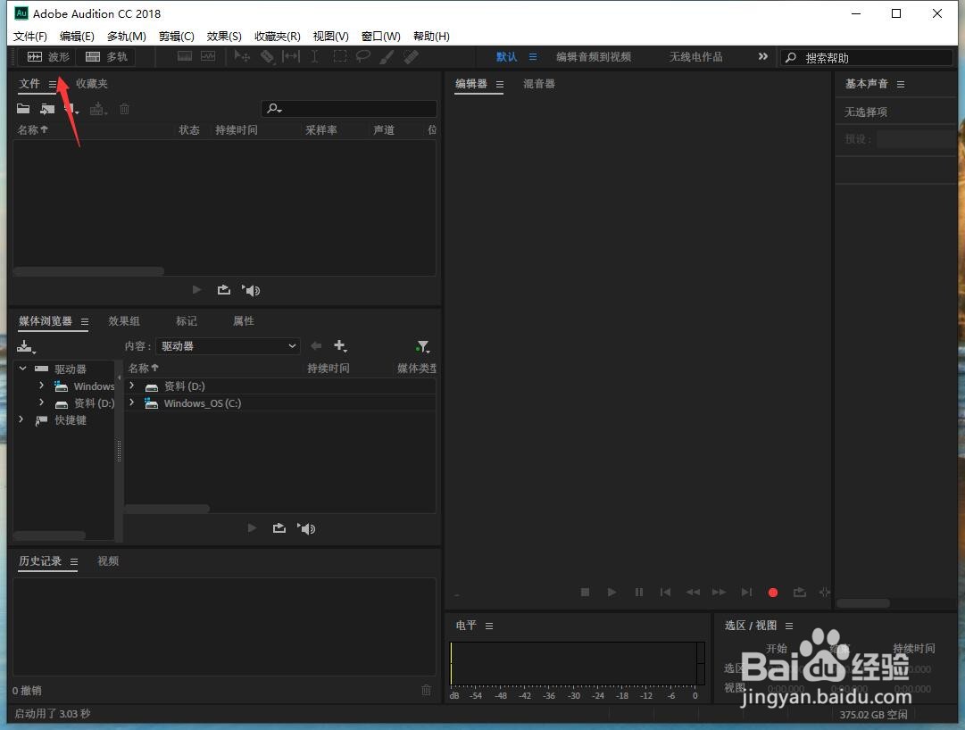Viewport: 965px width, 730px height.
Task: Collapse the 驱动器 tree node
Action: click(23, 369)
